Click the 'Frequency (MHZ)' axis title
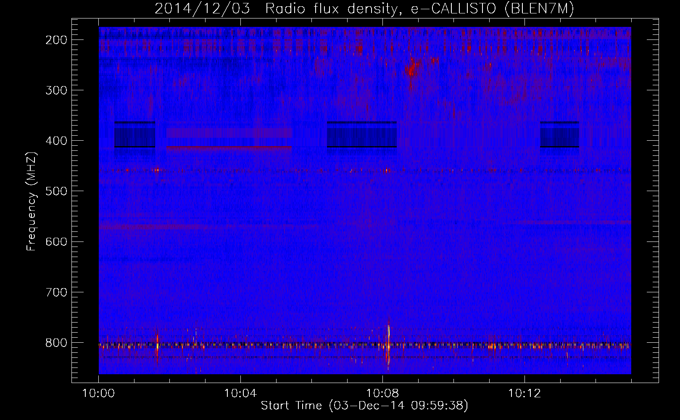Screen dimensions: 680x420 coord(32,201)
